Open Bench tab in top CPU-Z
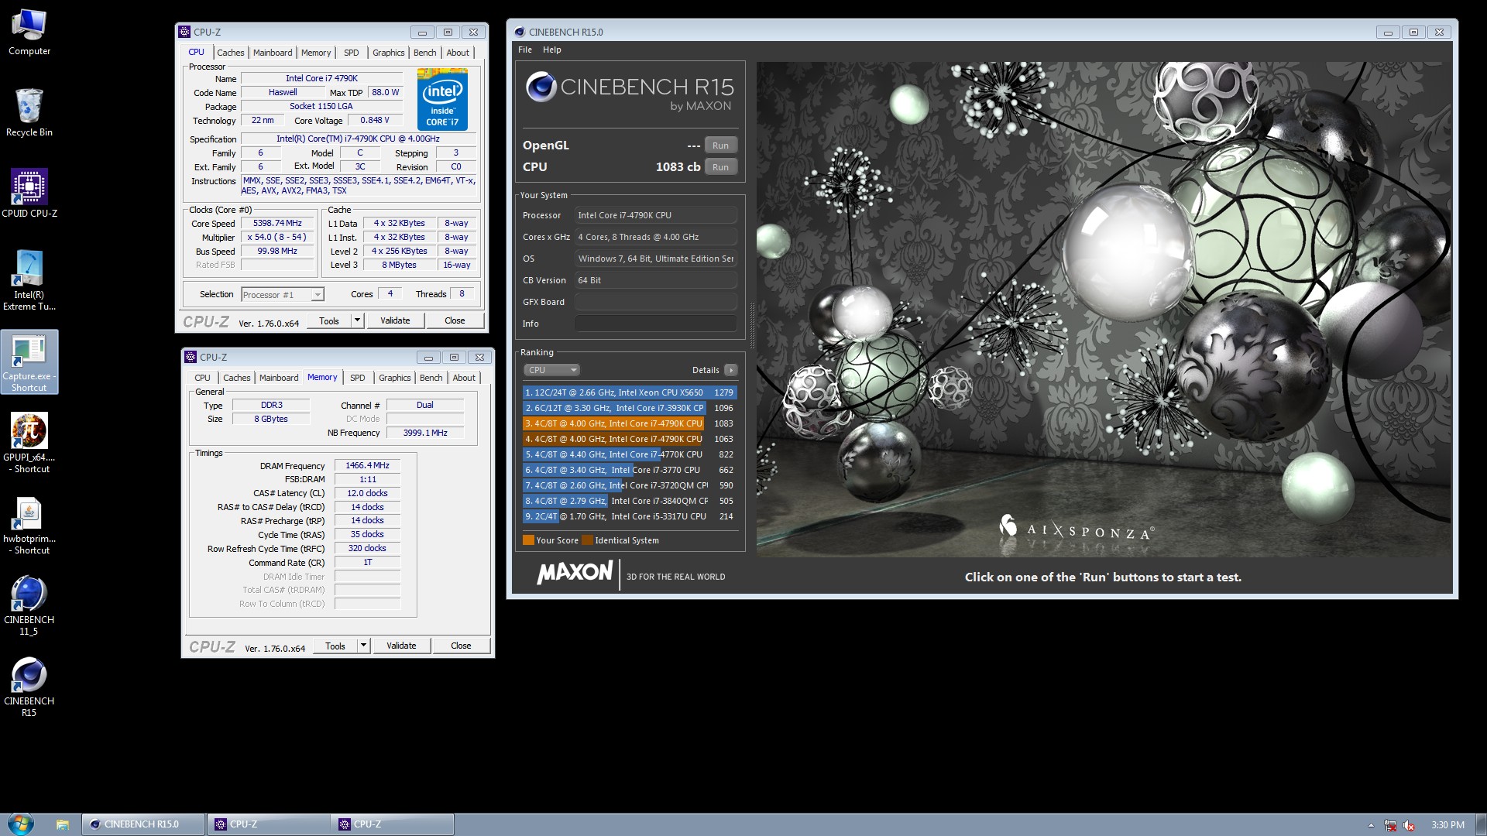Image resolution: width=1487 pixels, height=836 pixels. [424, 53]
